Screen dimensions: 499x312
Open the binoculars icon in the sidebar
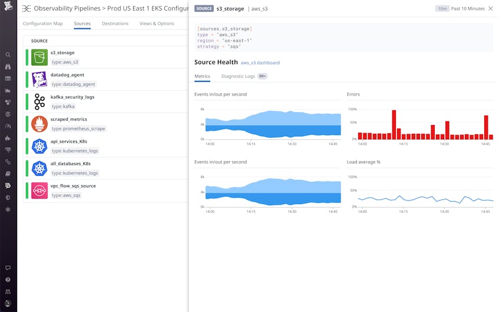pyautogui.click(x=8, y=67)
